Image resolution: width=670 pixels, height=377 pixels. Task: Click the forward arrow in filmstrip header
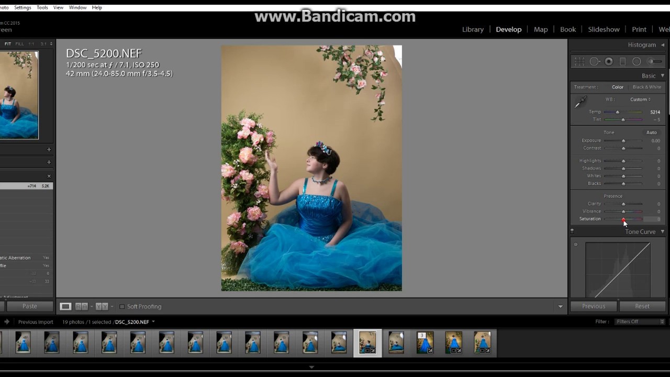pos(7,322)
